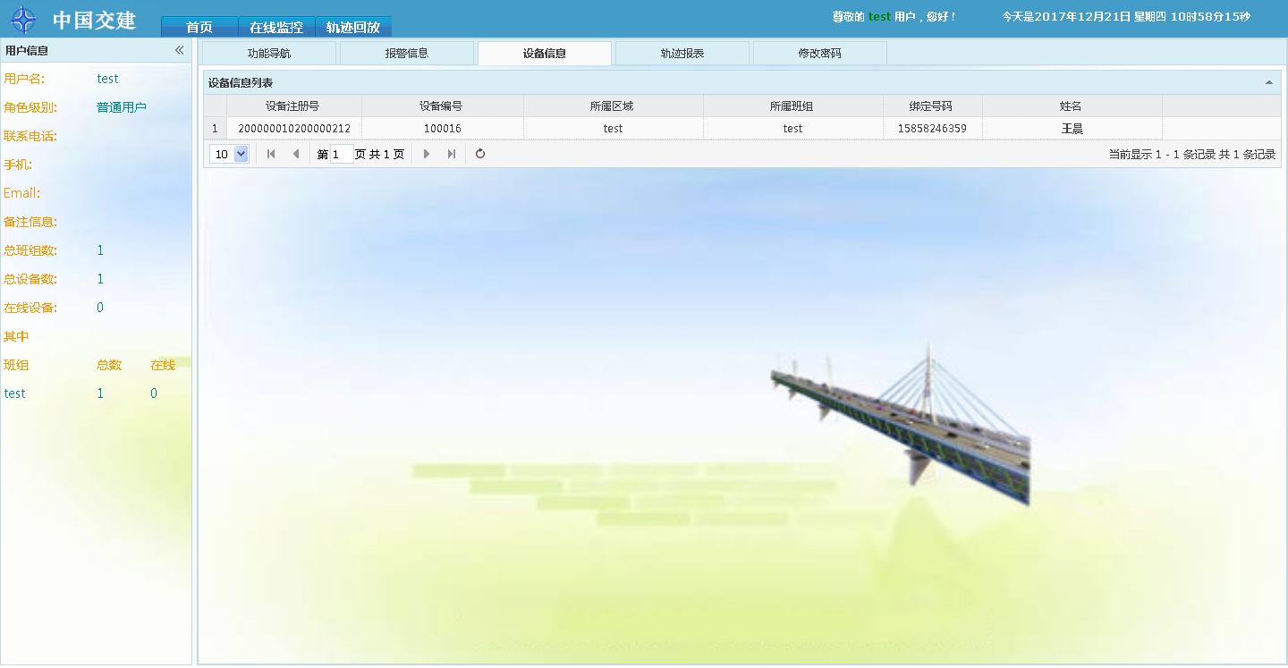The image size is (1288, 668).
Task: Open the page size dropdown showing 10
Action: pos(230,154)
